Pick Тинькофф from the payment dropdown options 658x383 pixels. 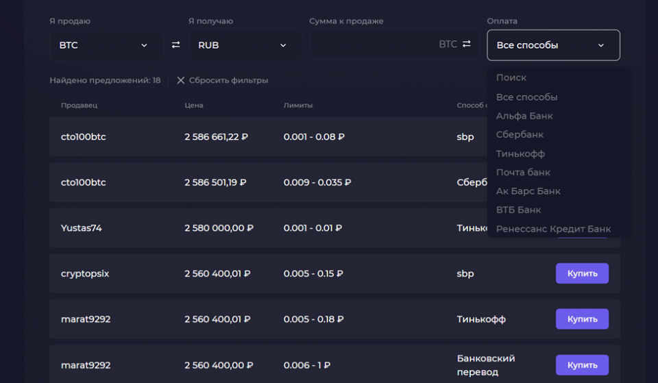coord(520,153)
